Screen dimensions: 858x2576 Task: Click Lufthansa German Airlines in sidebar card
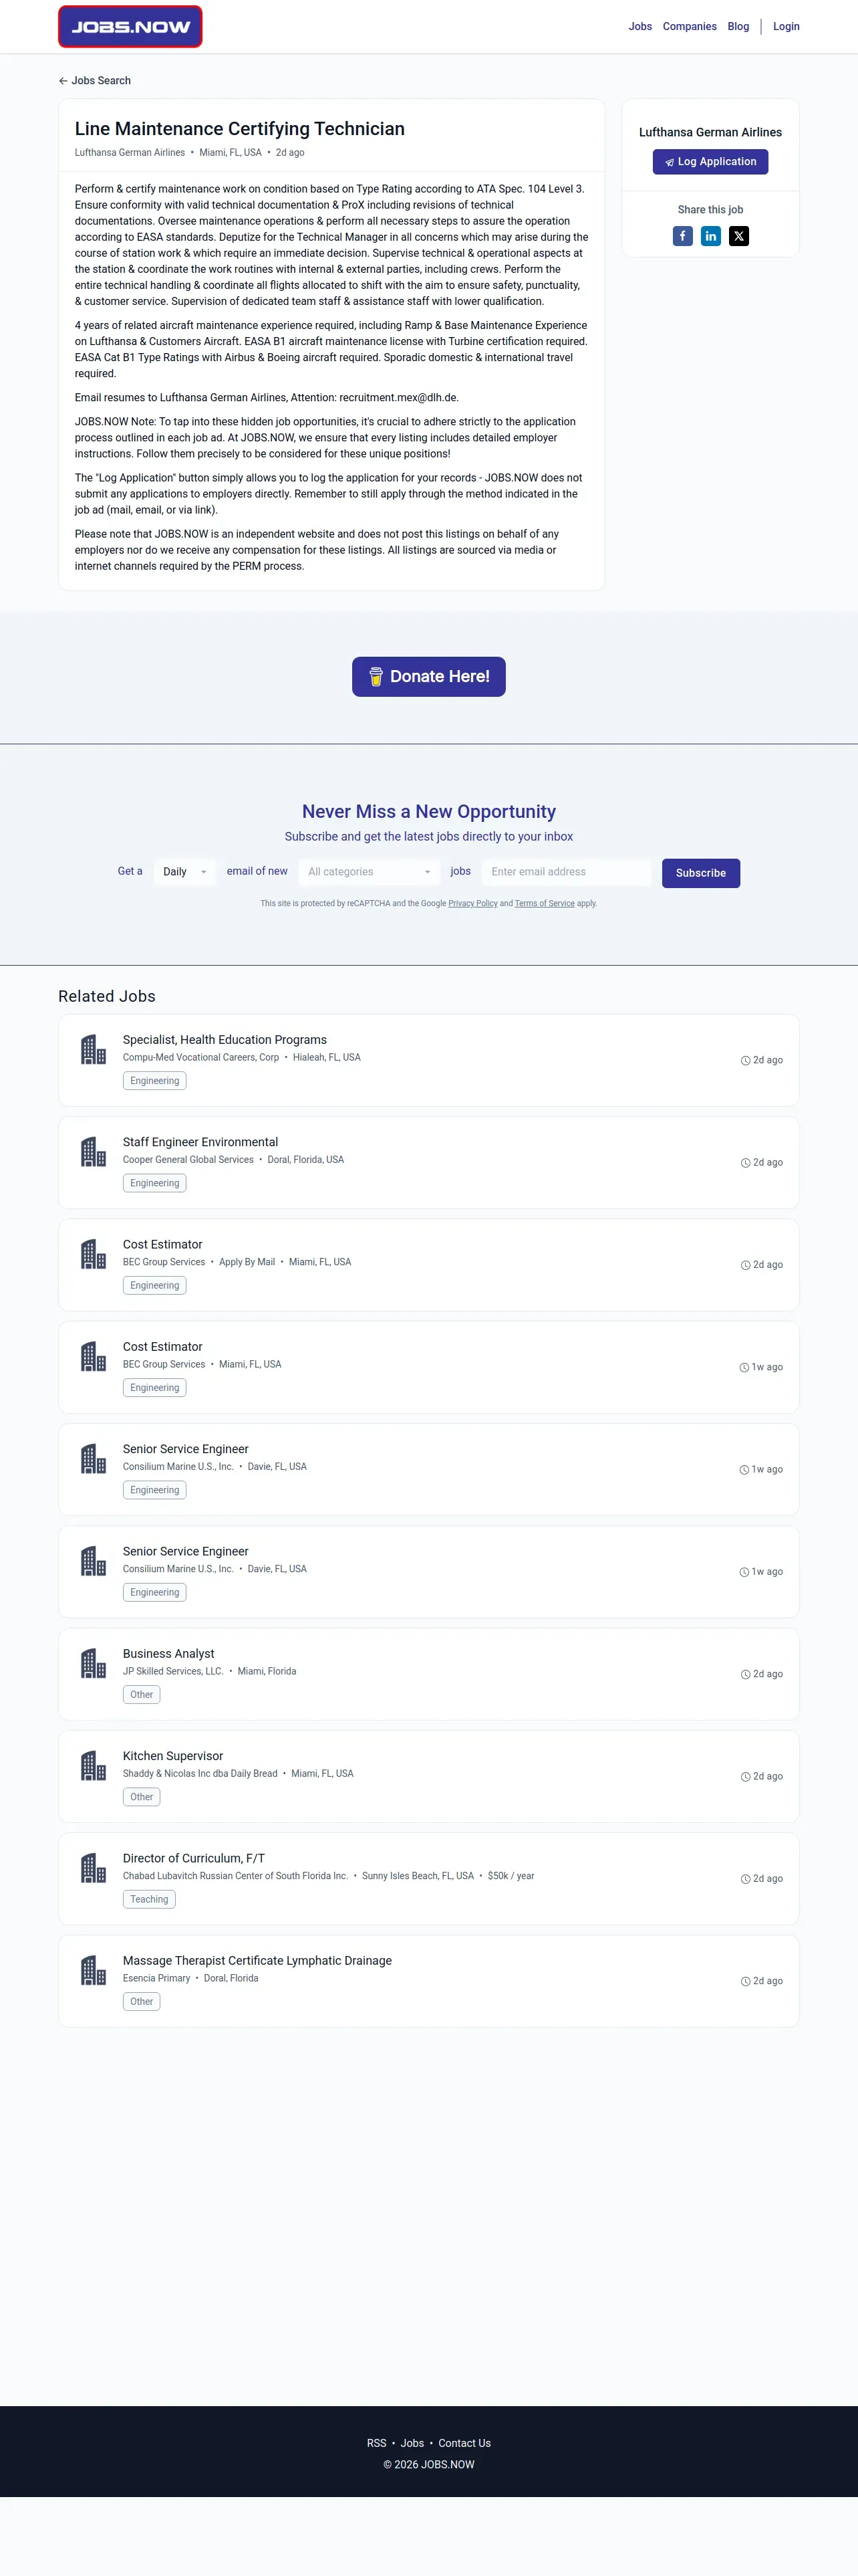point(710,132)
